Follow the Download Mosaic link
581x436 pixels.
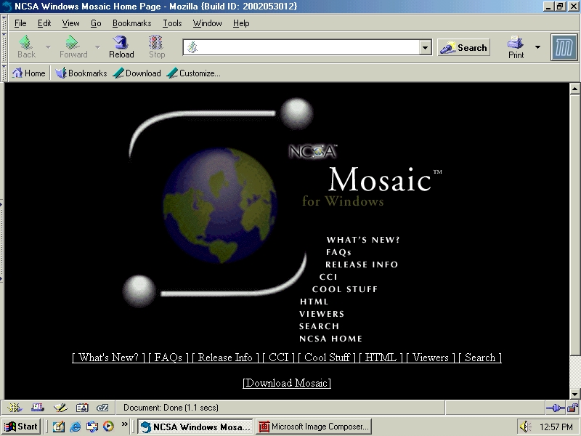287,383
